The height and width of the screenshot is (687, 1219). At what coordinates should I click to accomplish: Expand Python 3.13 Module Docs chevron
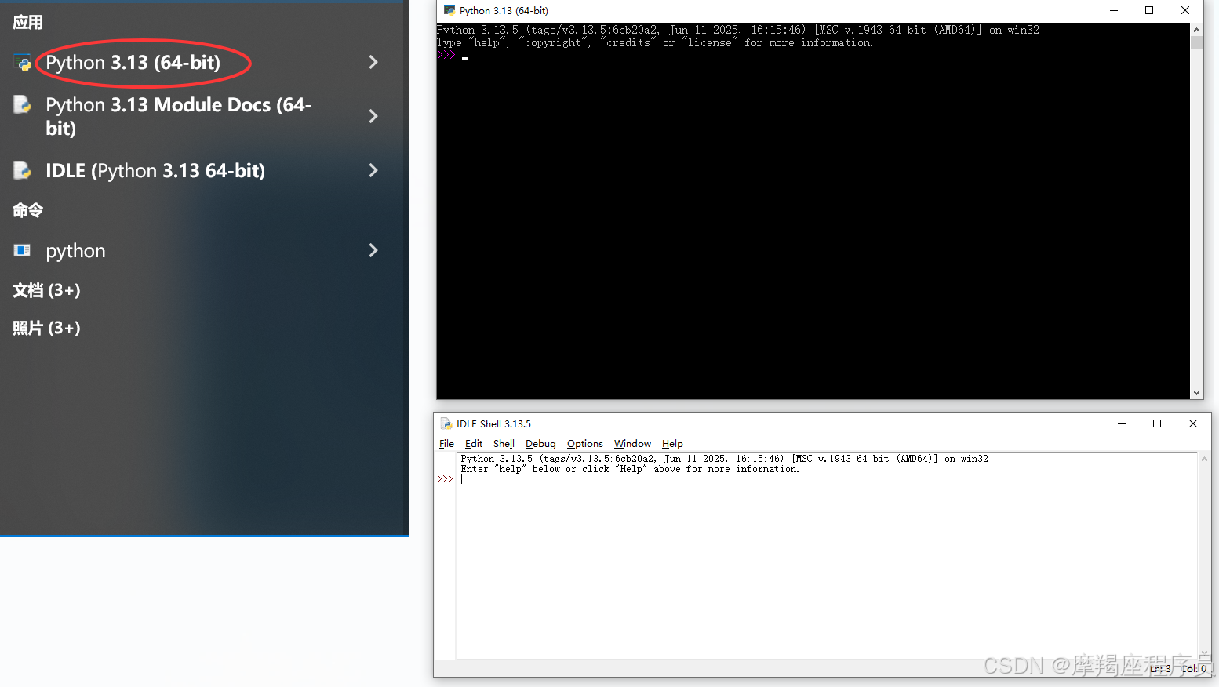point(373,116)
